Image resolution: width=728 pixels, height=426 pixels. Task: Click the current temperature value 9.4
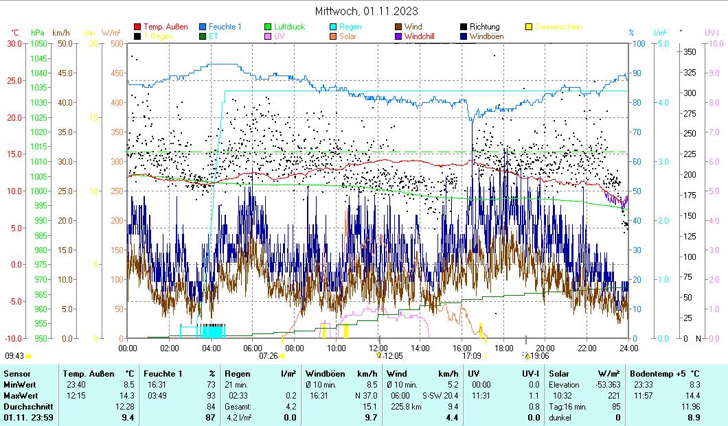pyautogui.click(x=128, y=418)
